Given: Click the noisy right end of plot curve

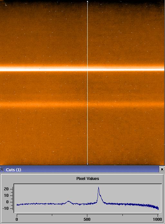Looking at the screenshot, I should [156, 207].
